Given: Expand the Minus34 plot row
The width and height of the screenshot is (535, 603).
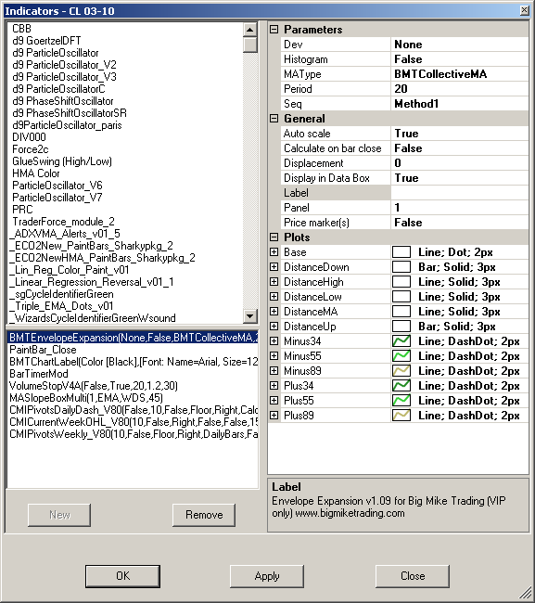Looking at the screenshot, I should click(274, 341).
